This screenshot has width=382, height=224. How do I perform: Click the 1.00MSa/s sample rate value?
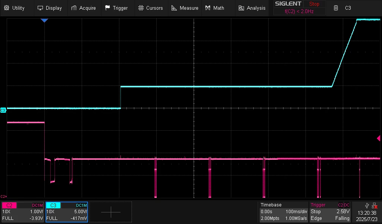[x=296, y=218]
